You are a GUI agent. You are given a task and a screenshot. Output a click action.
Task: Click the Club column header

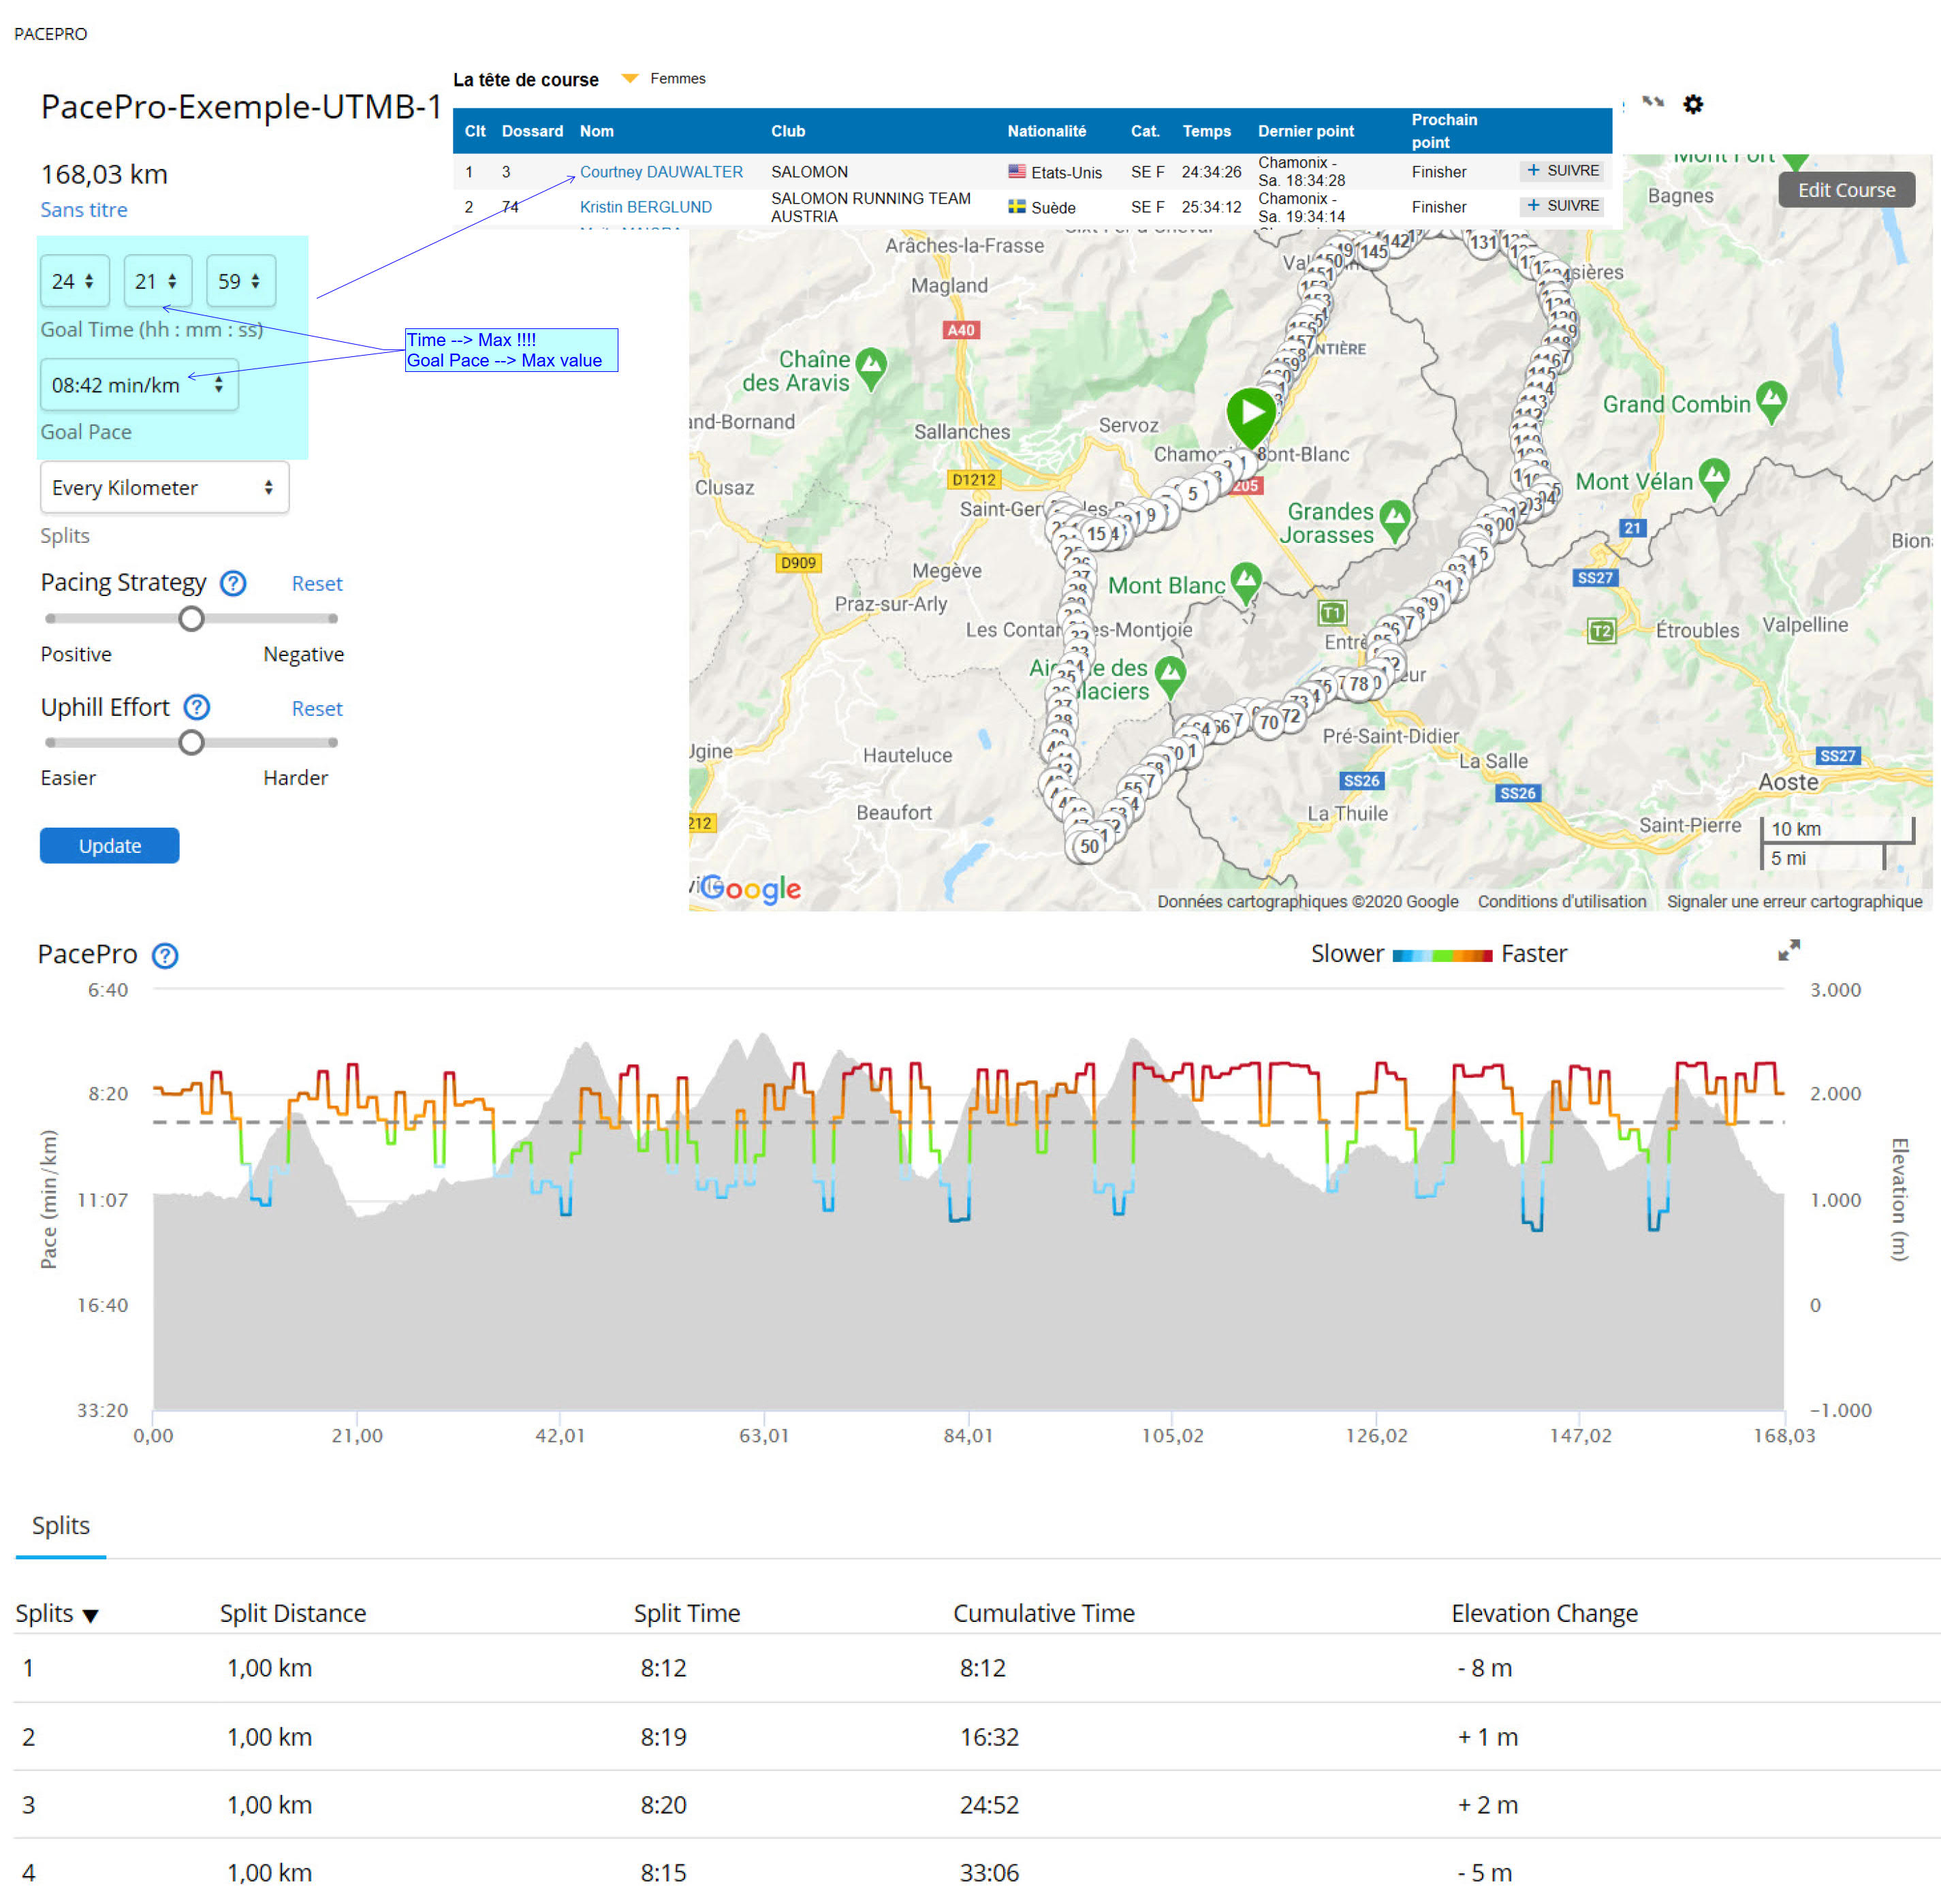point(788,131)
